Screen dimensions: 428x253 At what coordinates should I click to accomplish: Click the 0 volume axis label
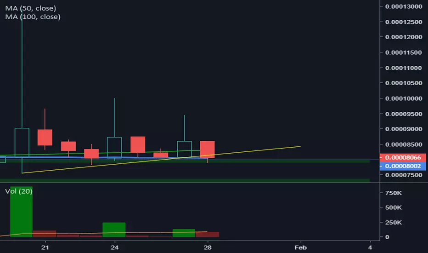point(387,237)
